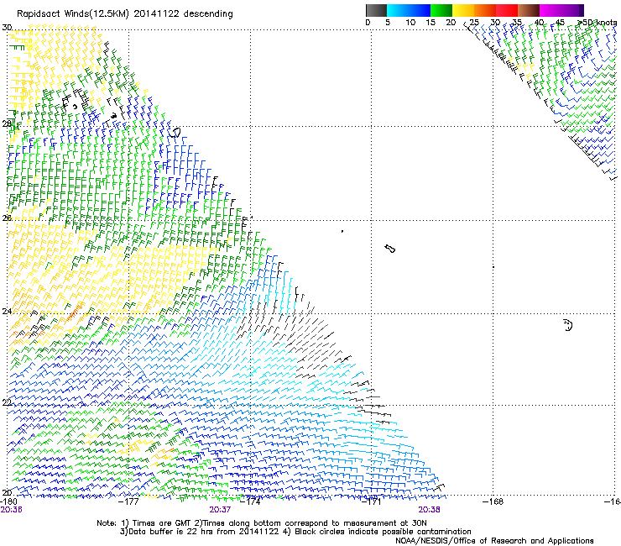Click the longitude label '-180'
This screenshot has height=546, width=621.
pos(8,501)
